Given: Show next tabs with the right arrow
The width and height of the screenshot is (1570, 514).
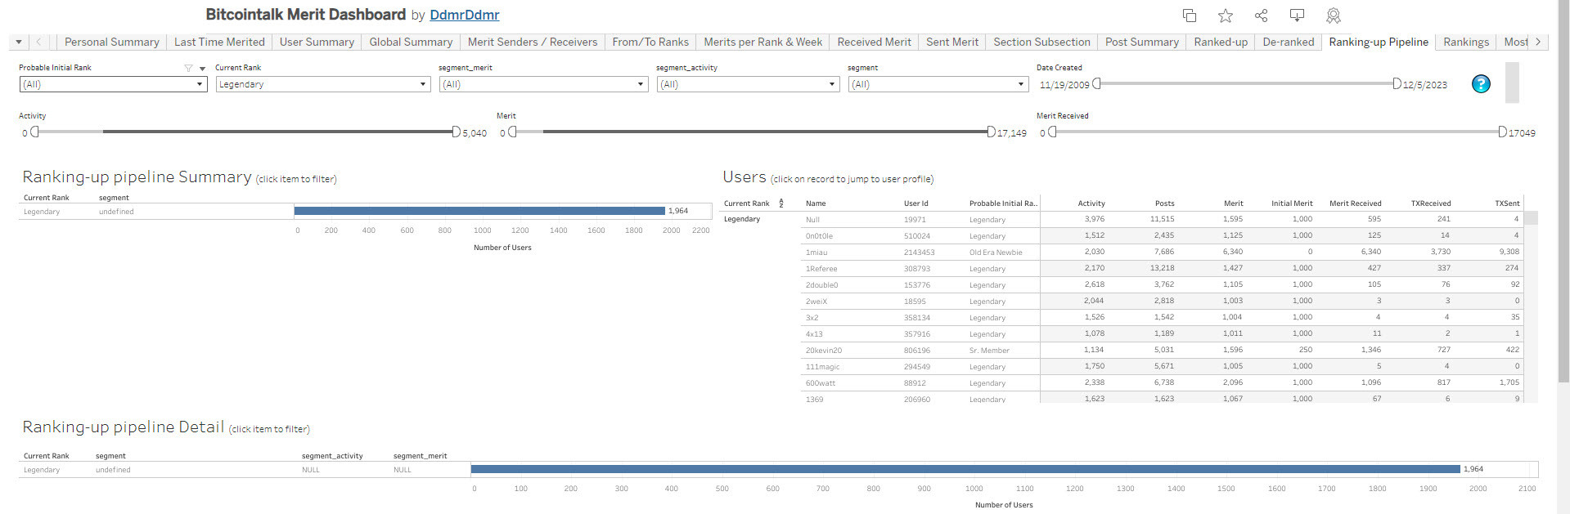Looking at the screenshot, I should [1538, 42].
